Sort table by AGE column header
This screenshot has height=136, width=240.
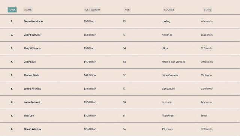pos(127,10)
